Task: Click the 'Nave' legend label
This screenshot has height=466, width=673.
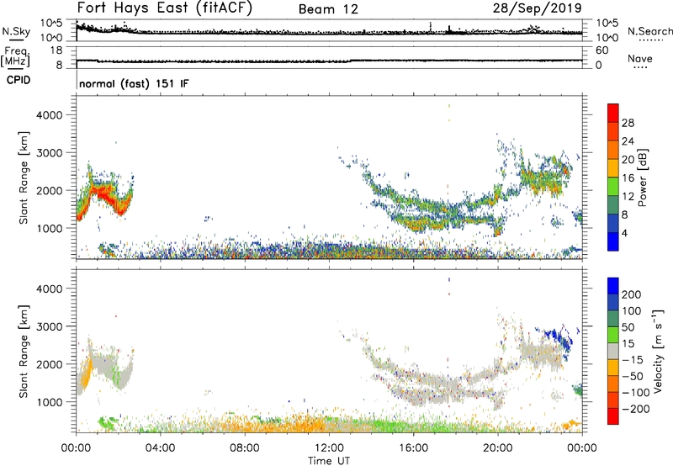Action: (x=640, y=58)
